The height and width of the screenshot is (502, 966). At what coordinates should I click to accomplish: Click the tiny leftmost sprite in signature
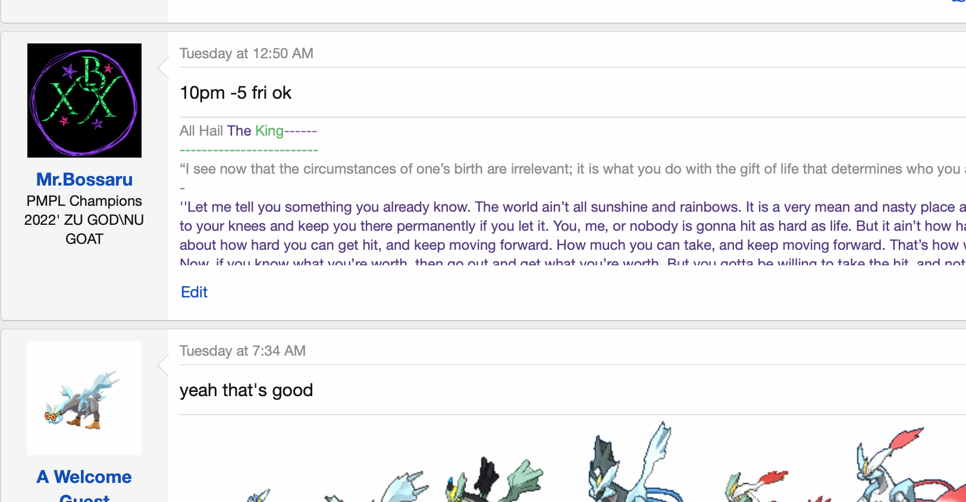click(x=259, y=495)
